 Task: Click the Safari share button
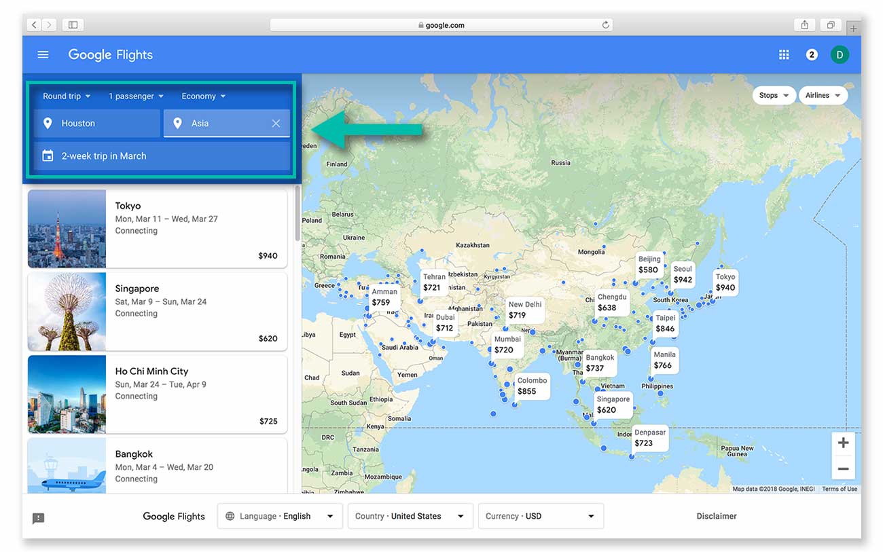[x=804, y=24]
